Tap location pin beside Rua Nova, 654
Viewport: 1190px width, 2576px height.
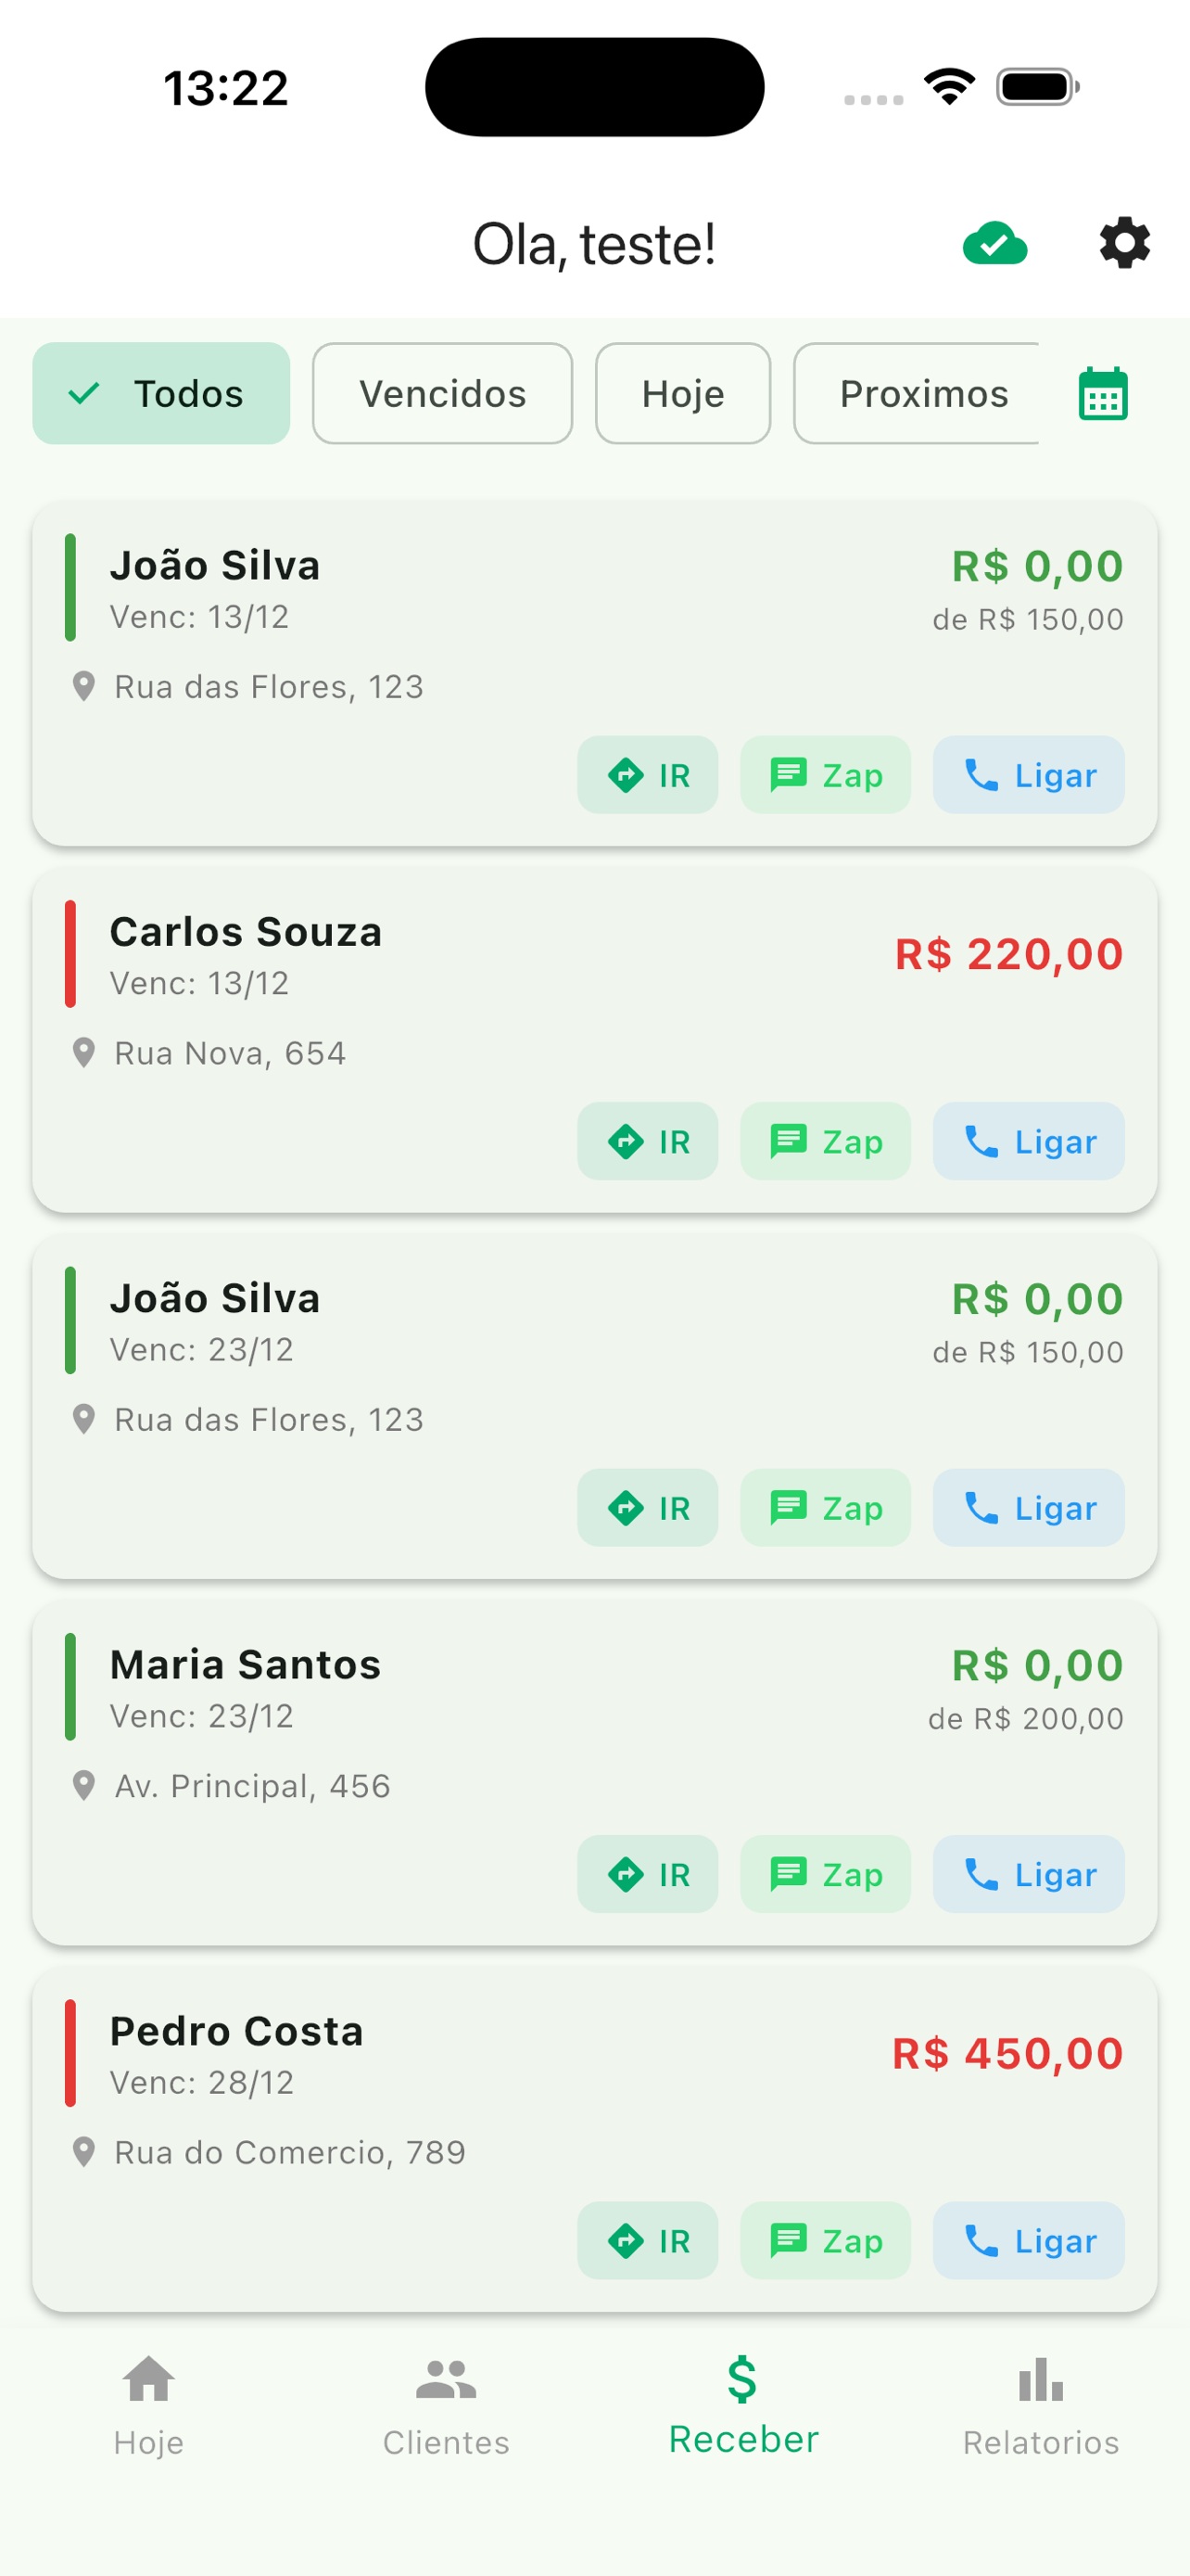84,1053
